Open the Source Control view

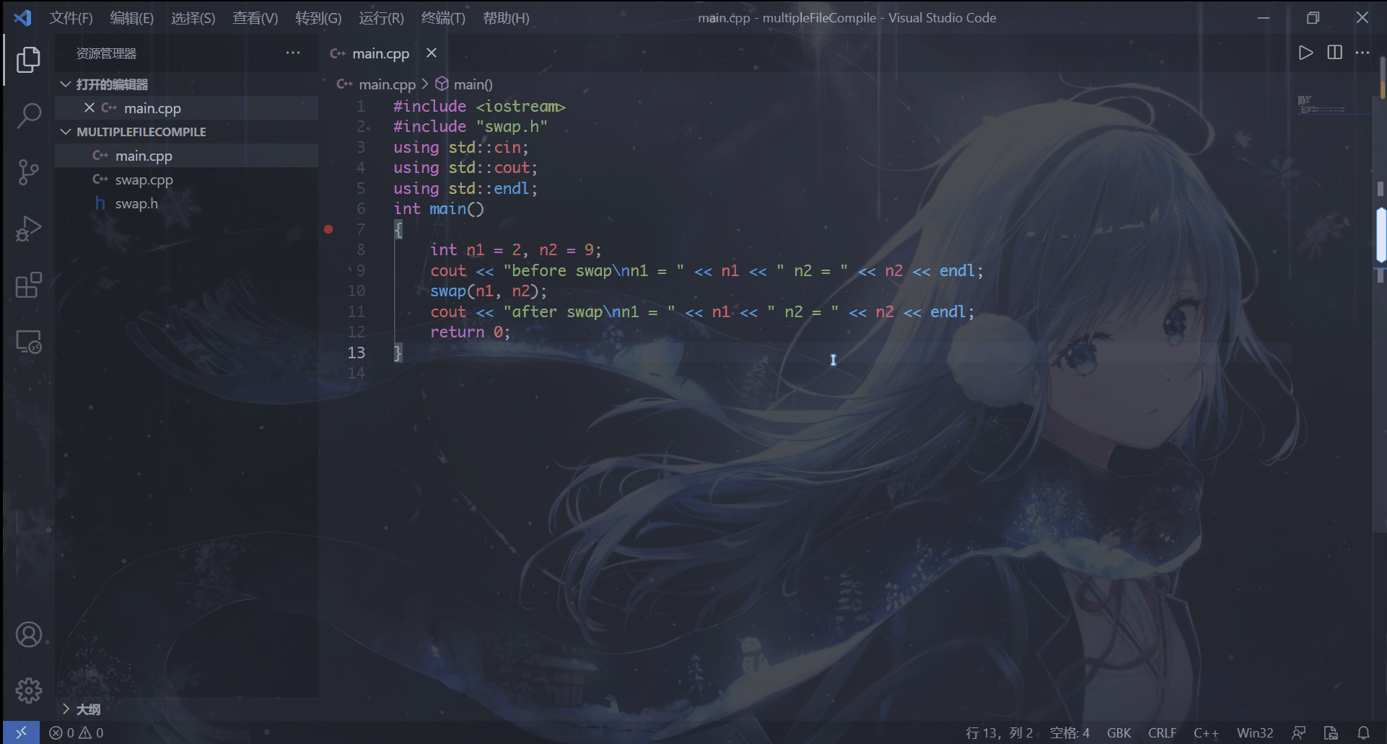(28, 172)
